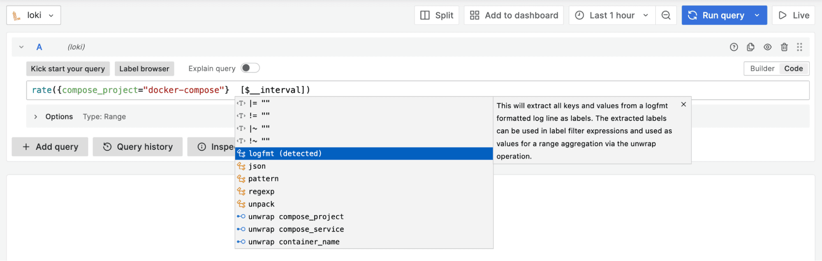Click the unwrap icon beside compose_service
822x261 pixels.
point(241,229)
